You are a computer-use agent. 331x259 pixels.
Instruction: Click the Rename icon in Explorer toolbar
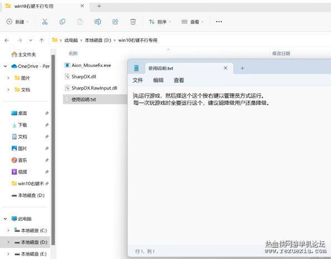pyautogui.click(x=98, y=22)
